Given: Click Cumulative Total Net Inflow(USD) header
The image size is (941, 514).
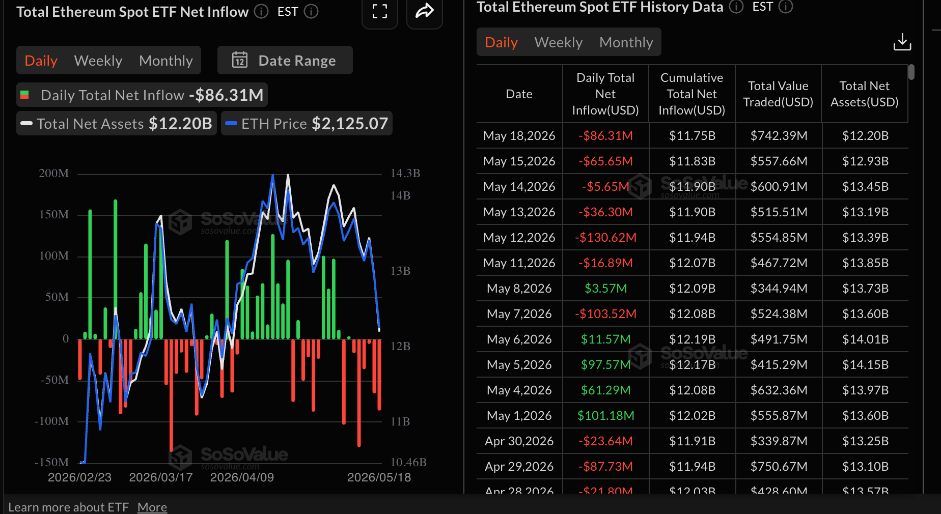Looking at the screenshot, I should coord(692,94).
